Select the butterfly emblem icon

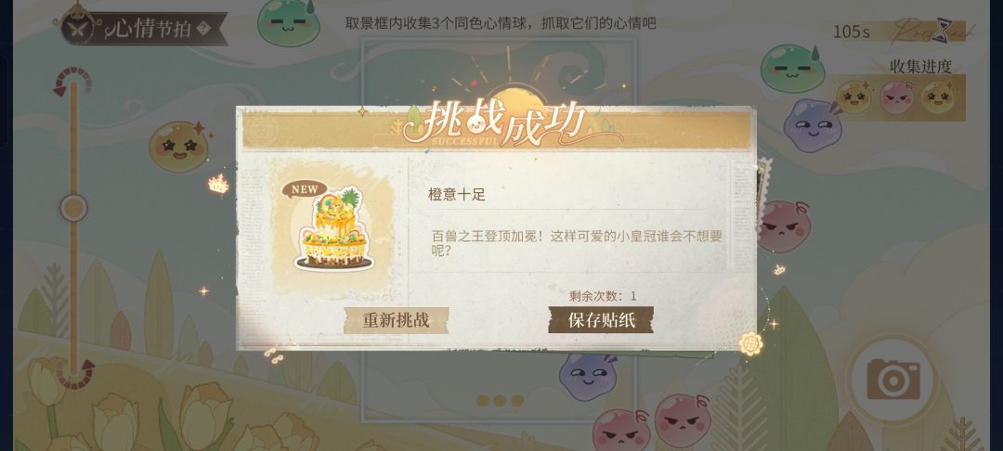click(x=79, y=28)
